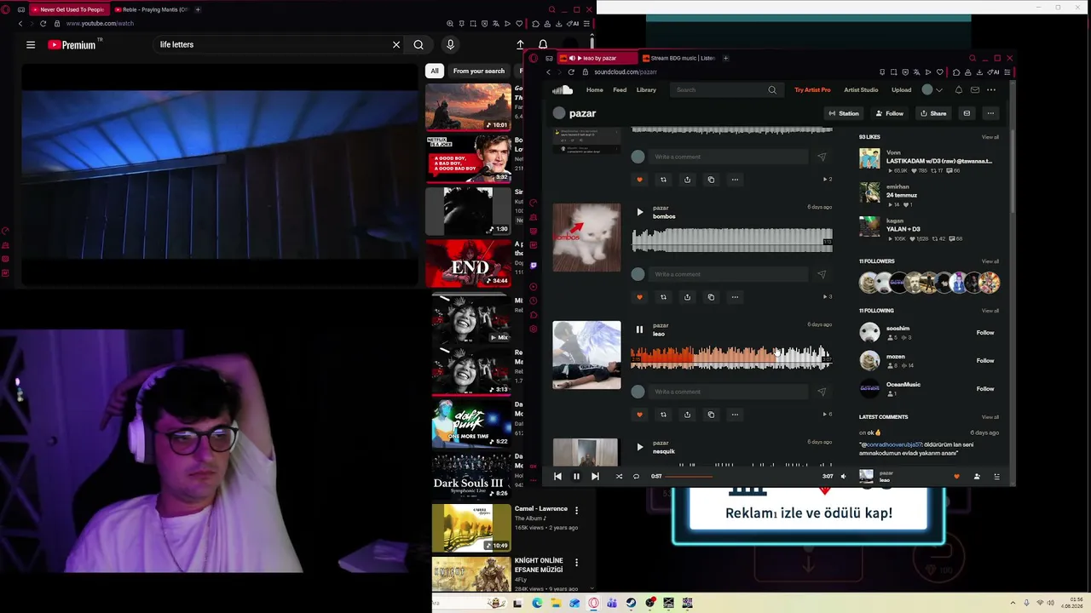Play the nesquik track
This screenshot has width=1091, height=613.
(639, 447)
